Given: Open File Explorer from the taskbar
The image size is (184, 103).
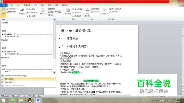Looking at the screenshot, I should click(21, 100).
